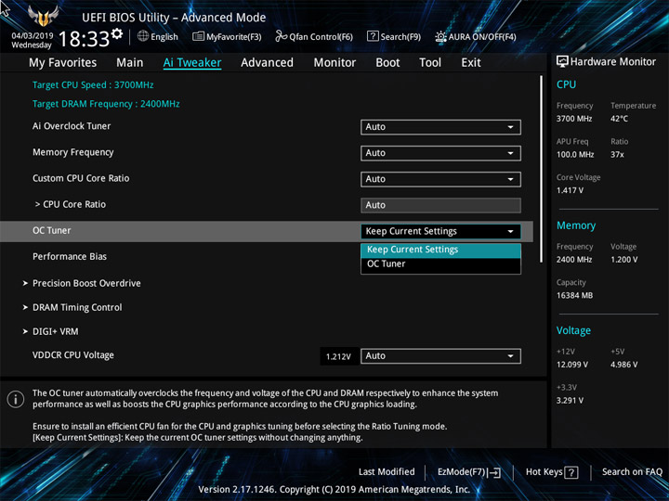This screenshot has height=501, width=669.
Task: Click +5V reading 4.986 V
Action: [x=623, y=365]
